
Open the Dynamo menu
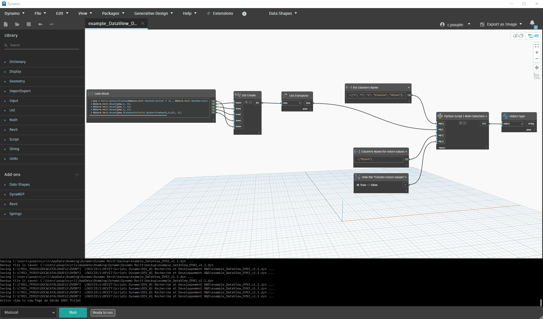[x=14, y=13]
